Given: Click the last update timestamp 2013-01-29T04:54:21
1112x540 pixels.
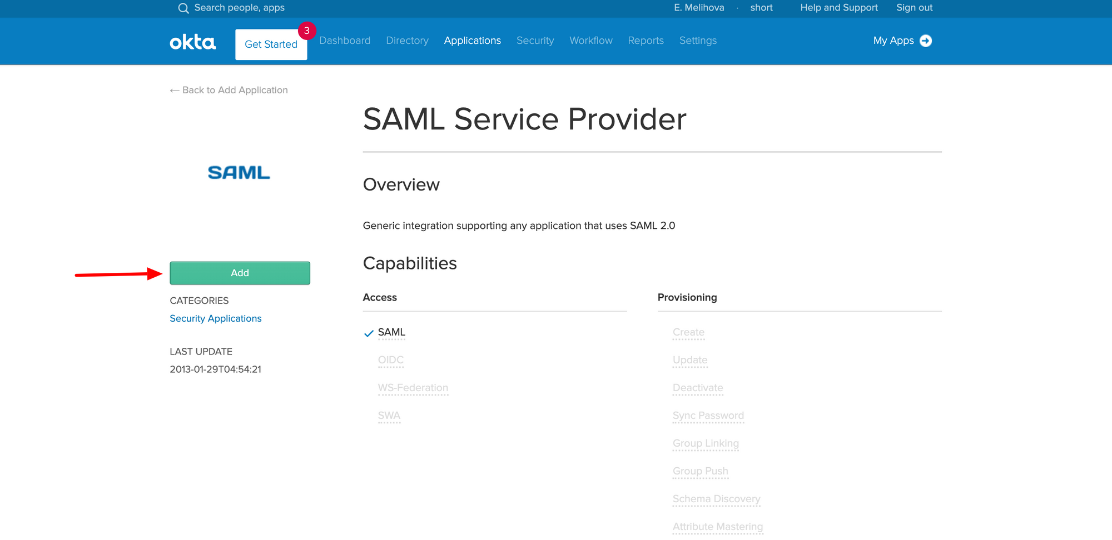Looking at the screenshot, I should [216, 369].
